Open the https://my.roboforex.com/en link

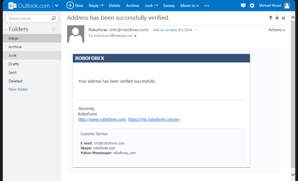[x=154, y=119]
